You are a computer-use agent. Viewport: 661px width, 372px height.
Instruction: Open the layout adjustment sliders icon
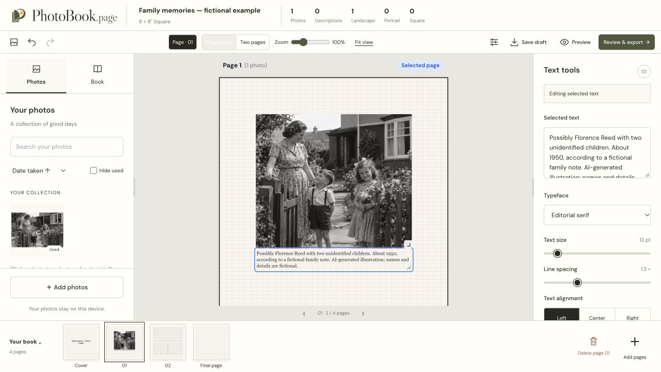494,42
